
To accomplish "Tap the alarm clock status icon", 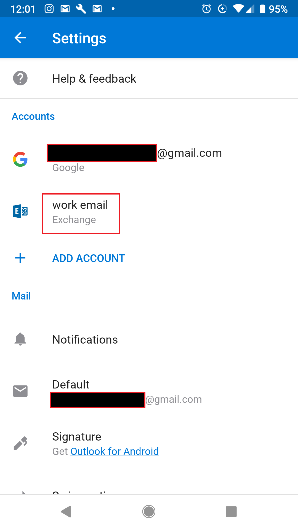I will (x=206, y=9).
